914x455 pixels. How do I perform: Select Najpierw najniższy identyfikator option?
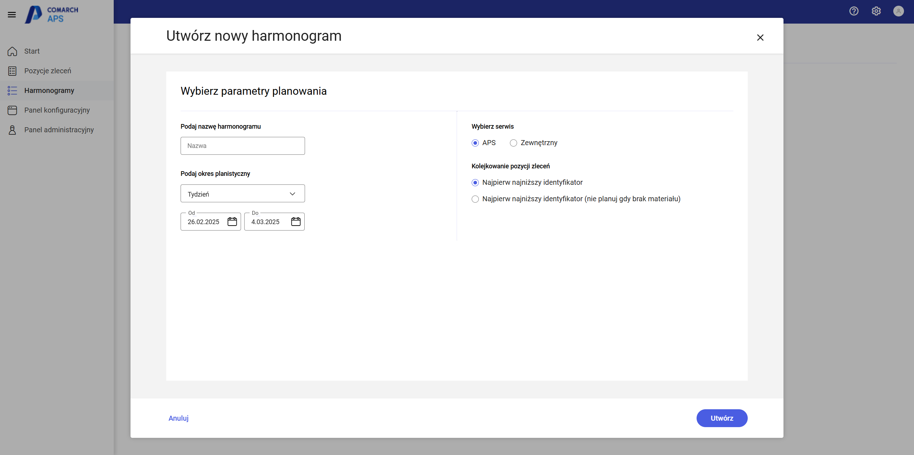click(475, 183)
